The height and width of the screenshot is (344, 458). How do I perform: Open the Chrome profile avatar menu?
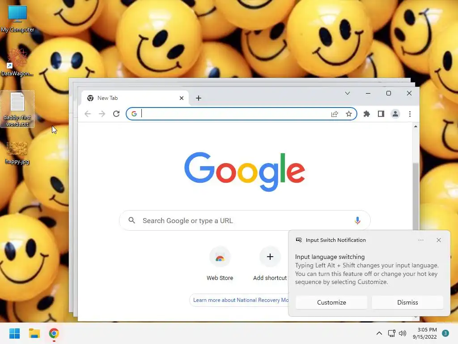pyautogui.click(x=395, y=114)
